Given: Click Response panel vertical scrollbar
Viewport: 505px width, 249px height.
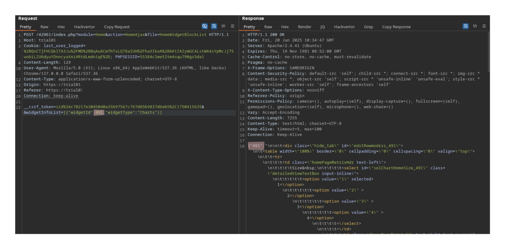Looking at the screenshot, I should coord(489,52).
